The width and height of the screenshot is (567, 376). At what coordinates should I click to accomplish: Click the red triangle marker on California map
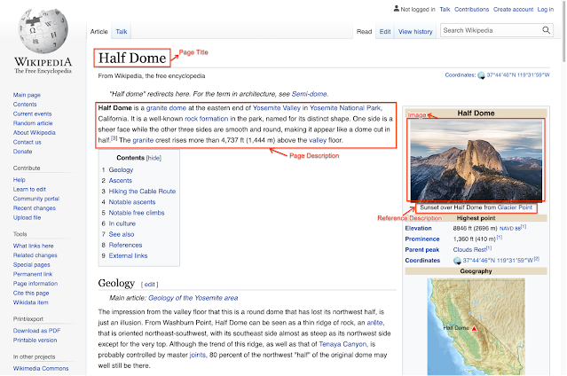tap(474, 328)
